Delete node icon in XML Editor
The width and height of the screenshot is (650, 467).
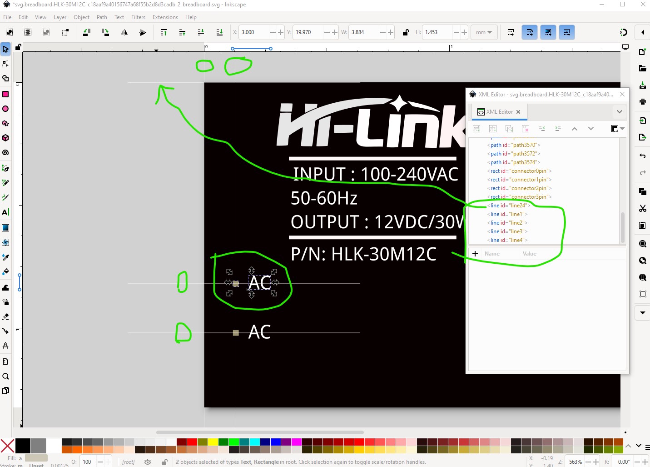click(526, 129)
